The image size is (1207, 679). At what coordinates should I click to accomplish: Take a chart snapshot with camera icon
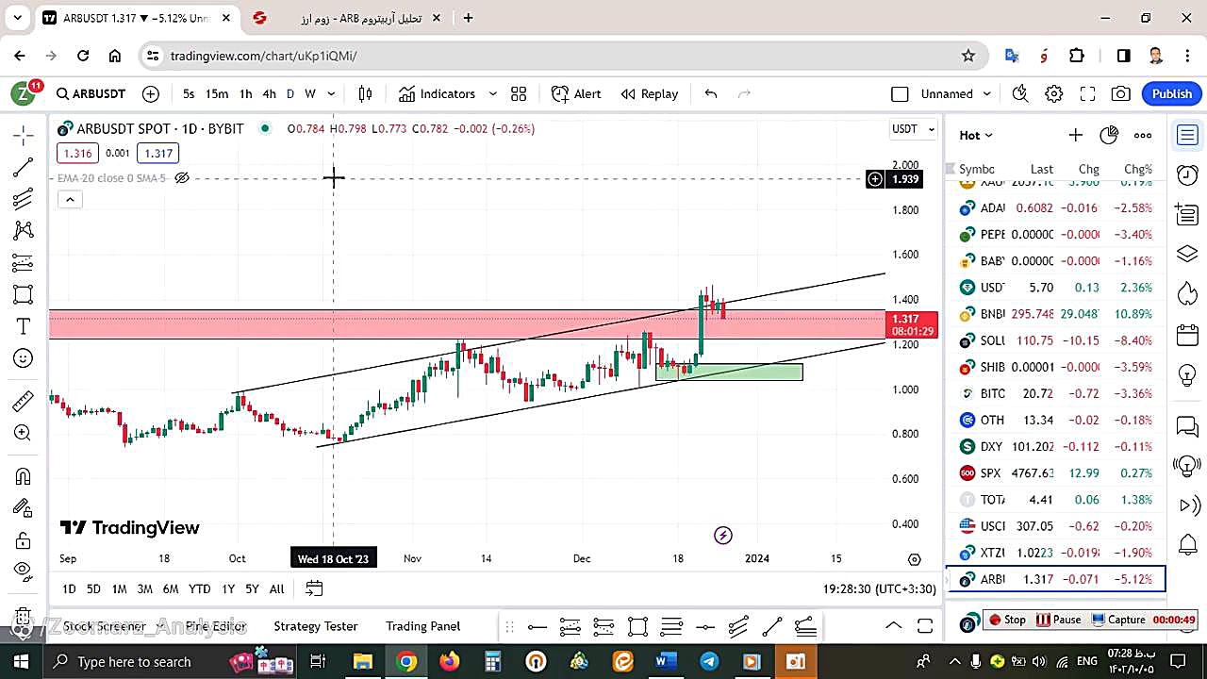tap(1121, 93)
